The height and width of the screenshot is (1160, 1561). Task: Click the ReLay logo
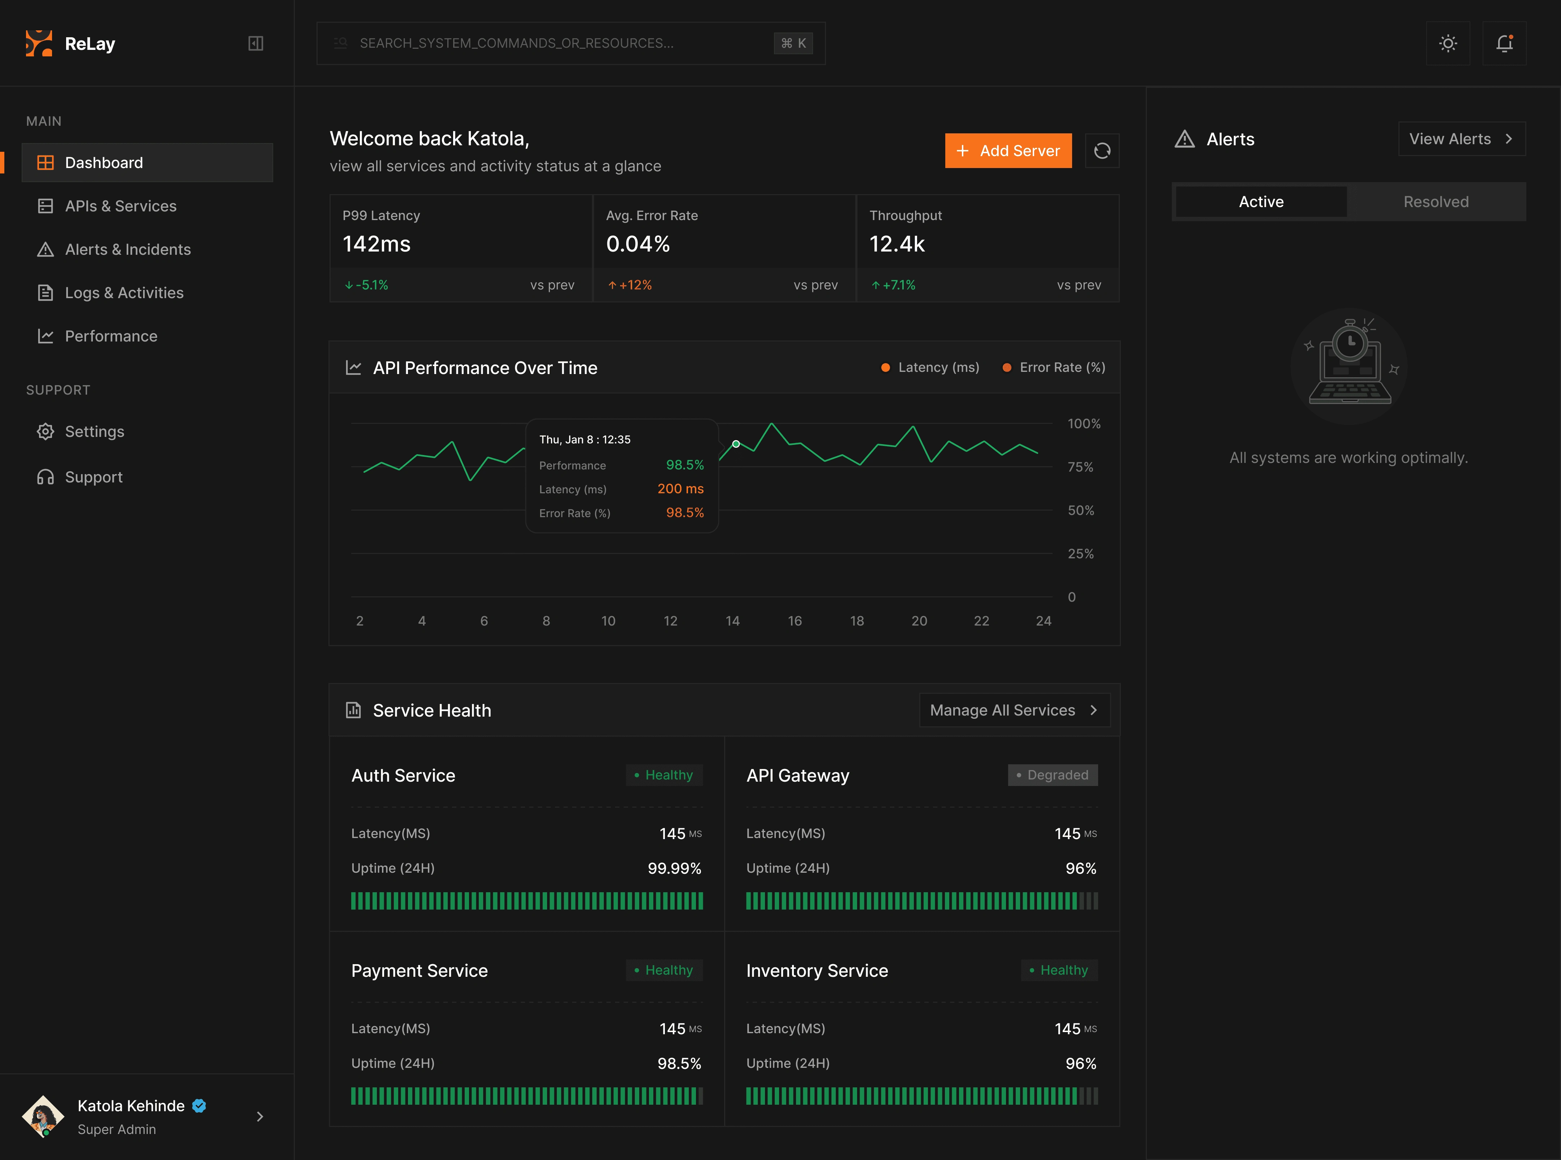[39, 43]
